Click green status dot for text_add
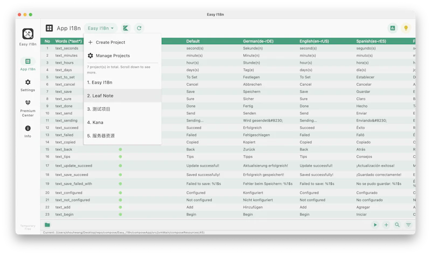Viewport: 431px width, 255px height. (x=120, y=207)
